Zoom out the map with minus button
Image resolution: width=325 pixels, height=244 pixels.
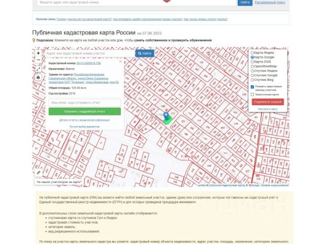coord(39,60)
